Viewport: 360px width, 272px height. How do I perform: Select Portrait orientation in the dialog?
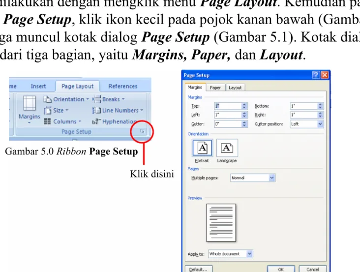pos(202,148)
